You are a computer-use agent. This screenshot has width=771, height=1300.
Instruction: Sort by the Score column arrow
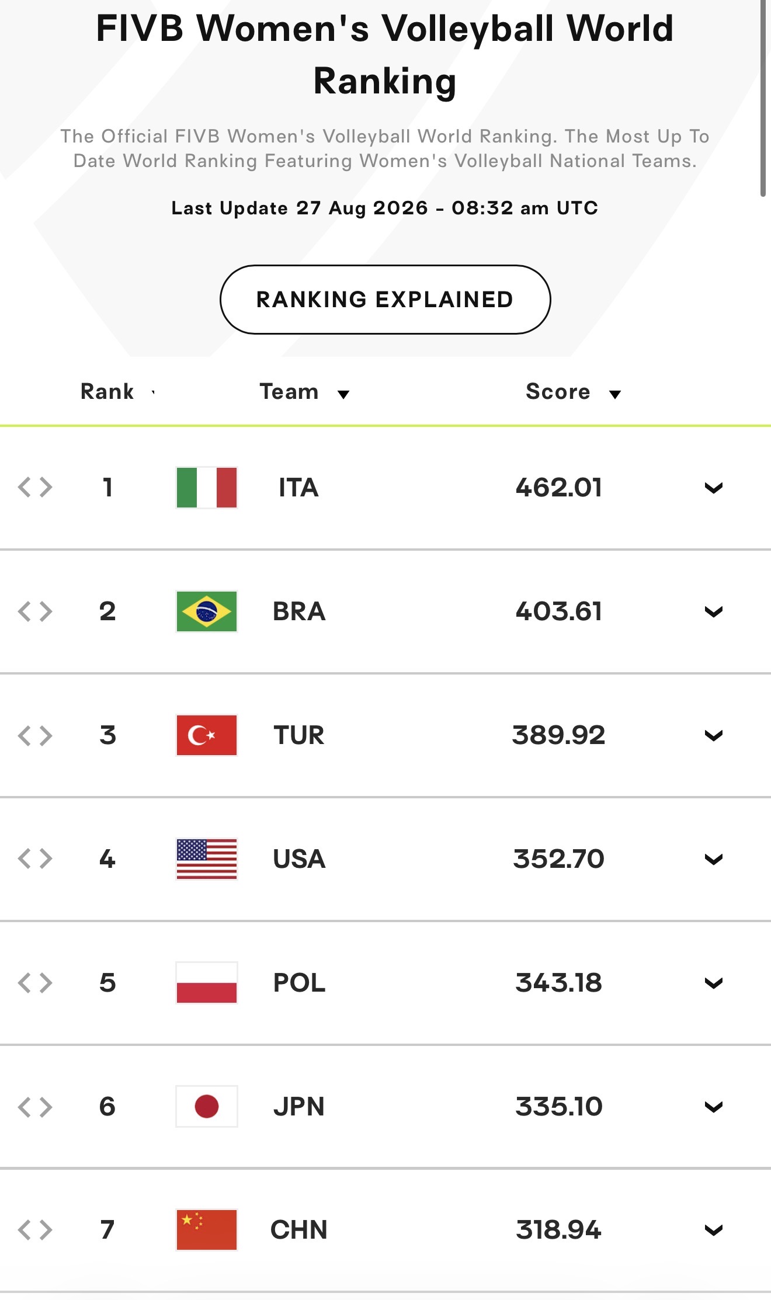click(x=615, y=395)
